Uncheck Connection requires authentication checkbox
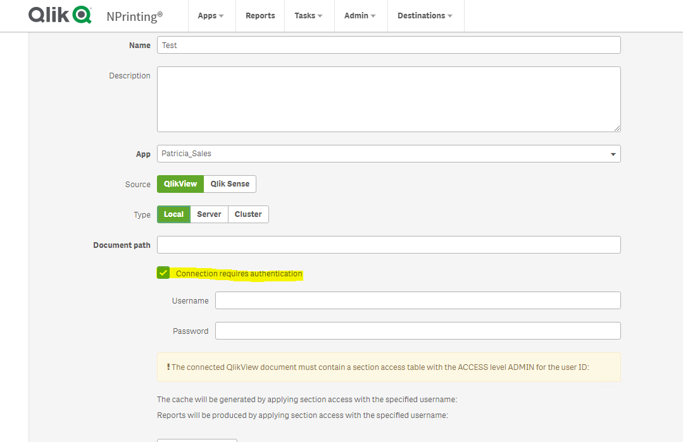This screenshot has width=683, height=442. (163, 273)
